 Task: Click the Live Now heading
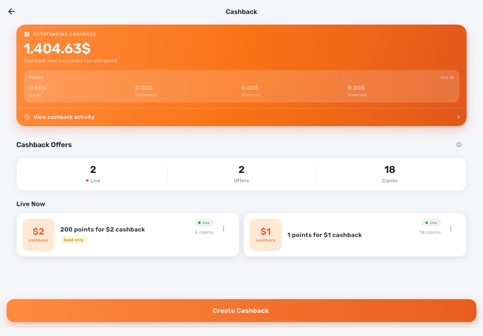pos(31,204)
